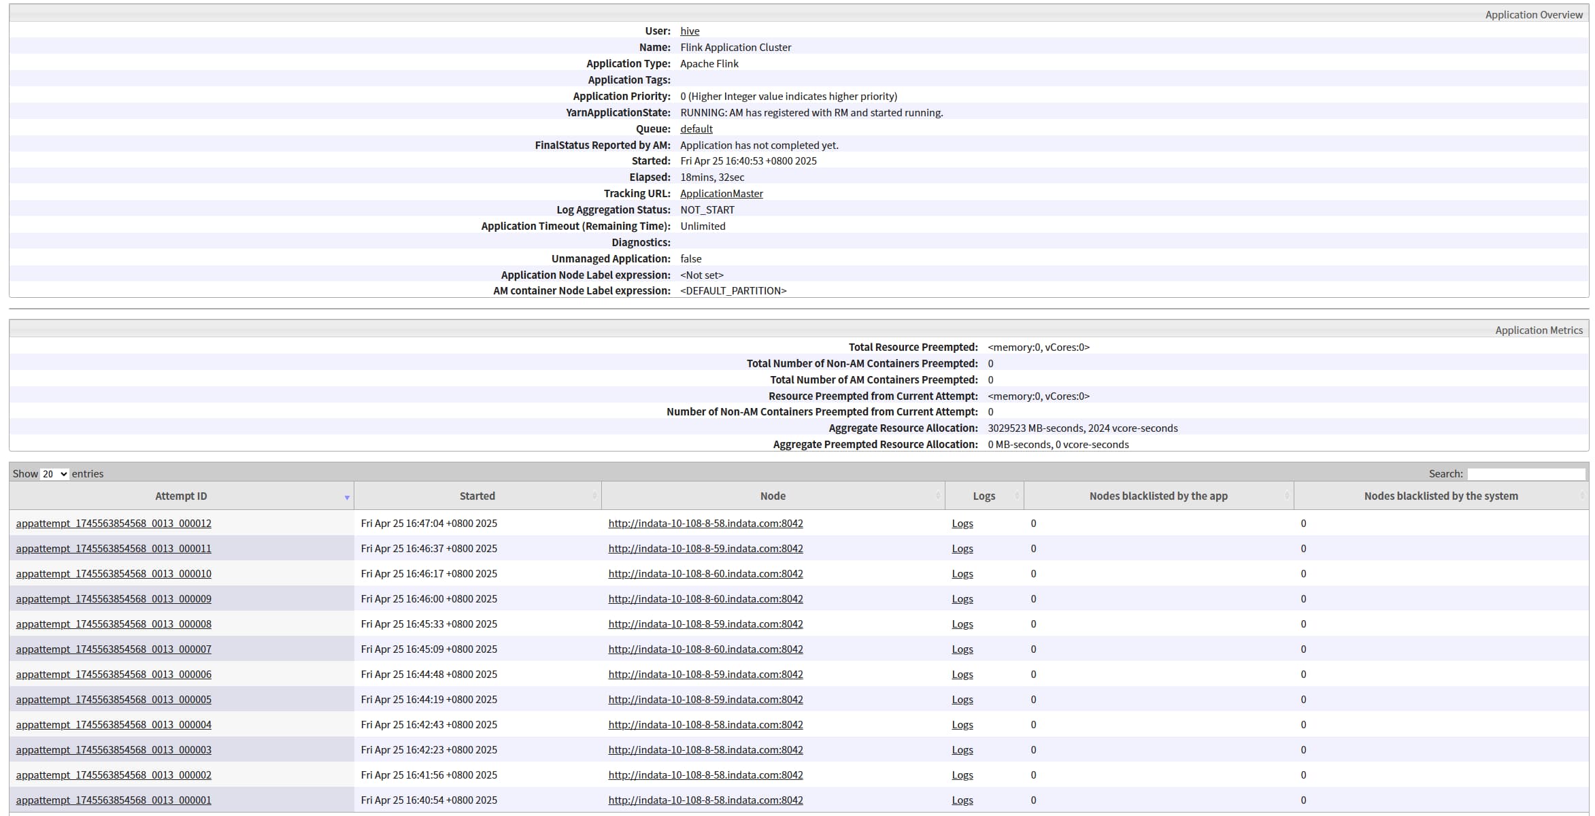
Task: Click the Attempt ID sort arrow icon
Action: (347, 498)
